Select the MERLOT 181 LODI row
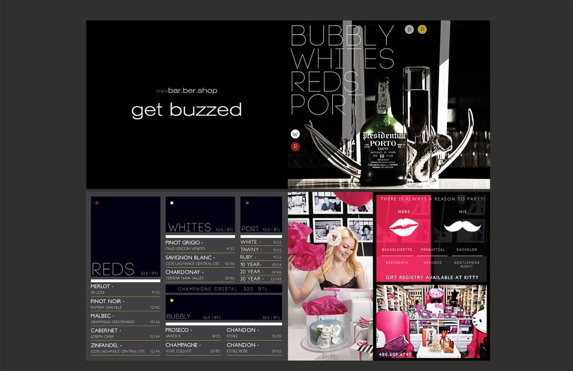 point(125,289)
